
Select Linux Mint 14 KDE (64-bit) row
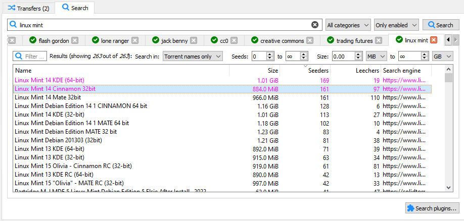pyautogui.click(x=222, y=80)
